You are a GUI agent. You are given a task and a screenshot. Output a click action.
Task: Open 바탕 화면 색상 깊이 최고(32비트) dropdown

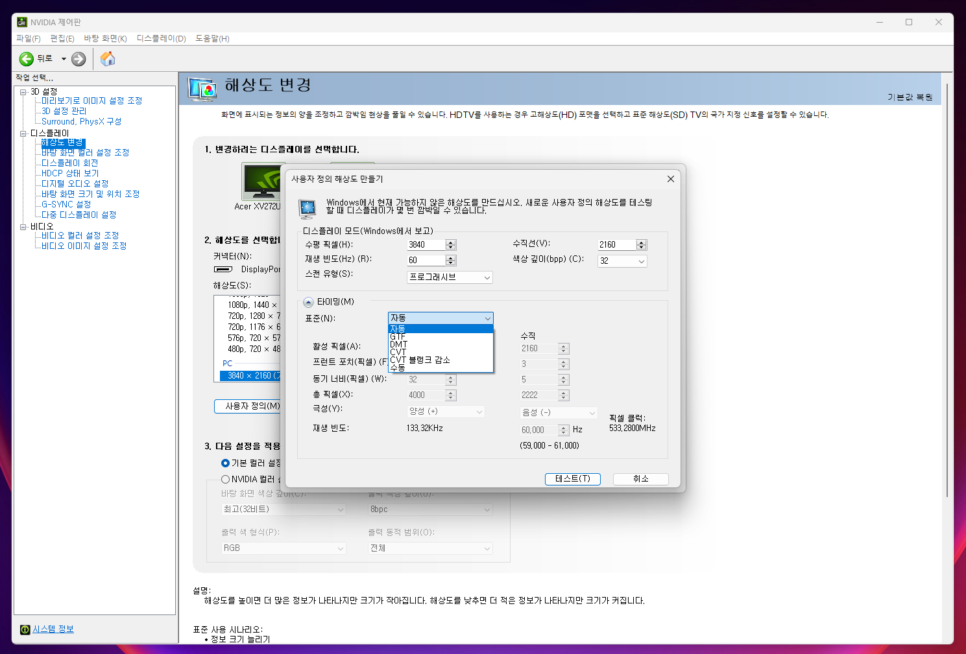click(x=284, y=510)
